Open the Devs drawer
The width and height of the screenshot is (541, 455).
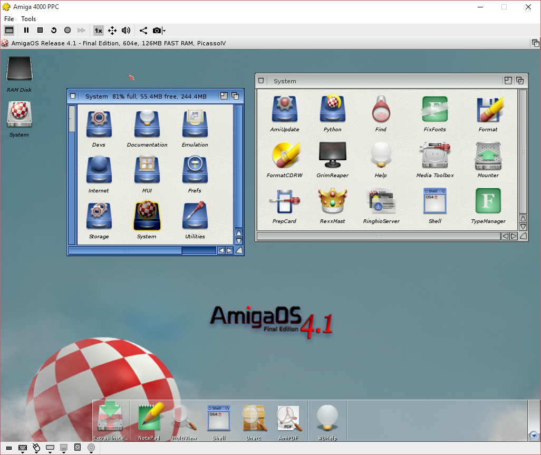pyautogui.click(x=99, y=124)
